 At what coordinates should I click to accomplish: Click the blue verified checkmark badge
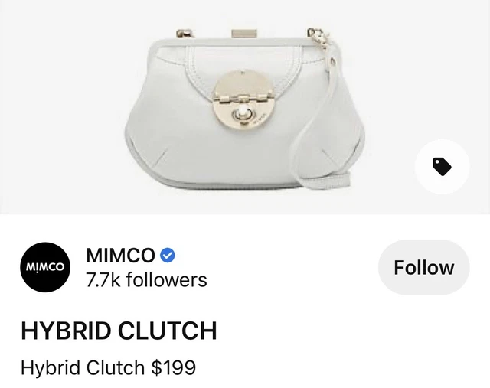pyautogui.click(x=168, y=256)
